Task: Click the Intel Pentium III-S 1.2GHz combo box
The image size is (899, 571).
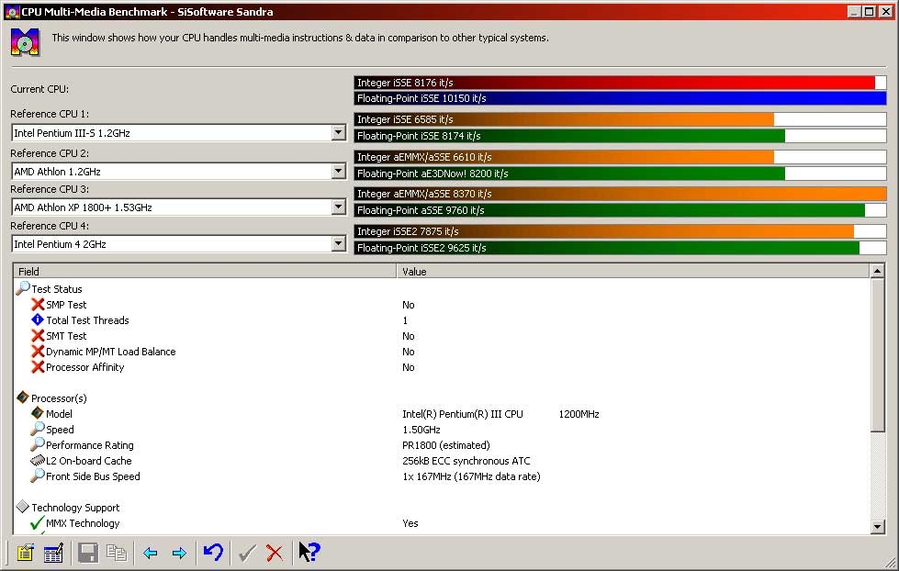Action: [178, 133]
